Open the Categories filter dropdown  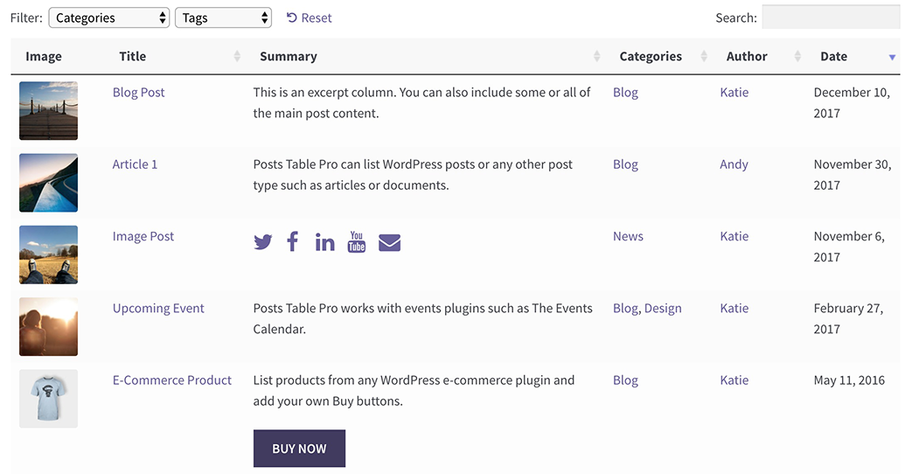click(109, 17)
